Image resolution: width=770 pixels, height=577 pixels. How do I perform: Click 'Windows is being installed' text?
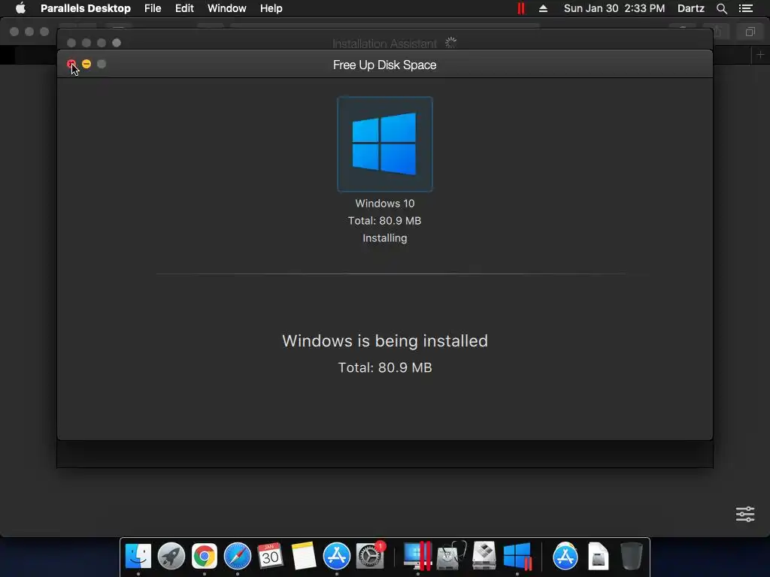point(385,340)
